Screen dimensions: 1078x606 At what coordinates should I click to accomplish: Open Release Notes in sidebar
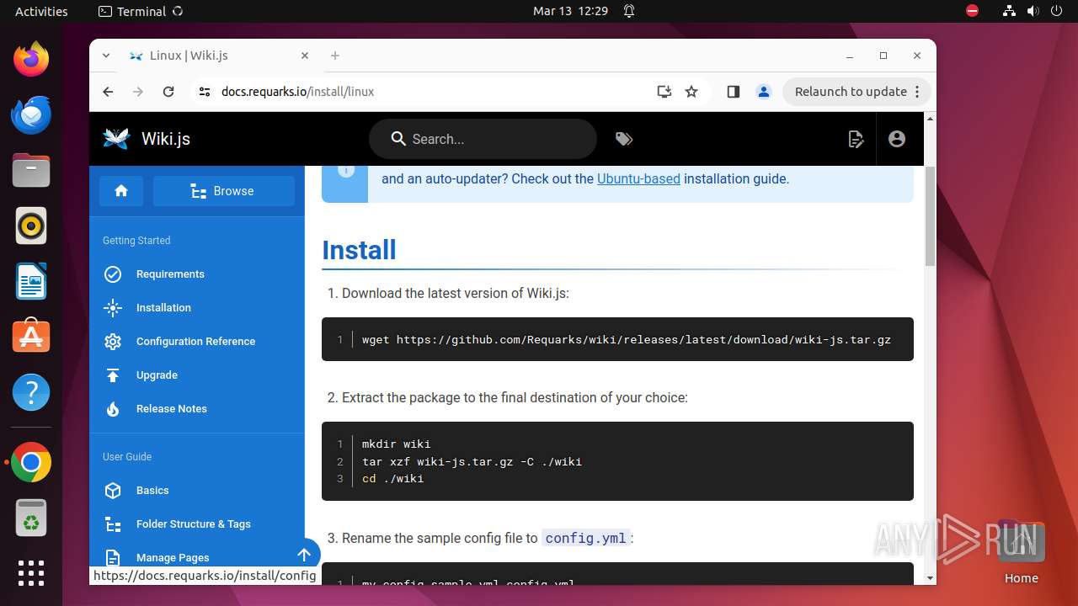(x=197, y=409)
